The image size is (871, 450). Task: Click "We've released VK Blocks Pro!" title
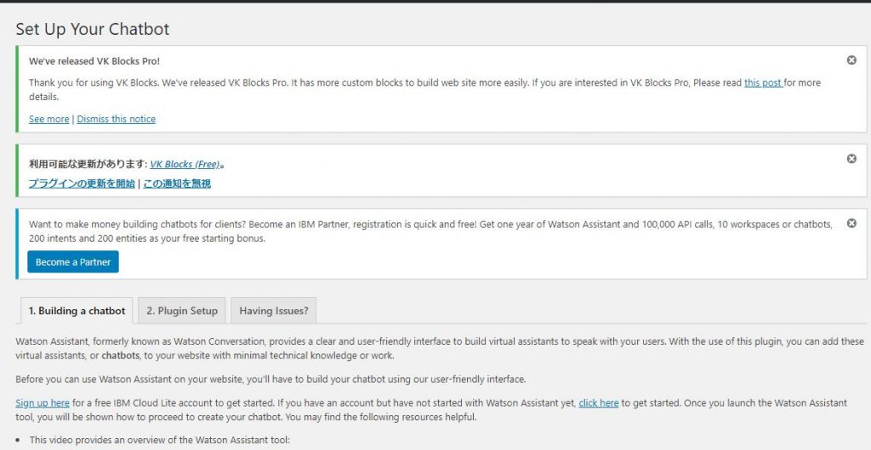(x=94, y=61)
